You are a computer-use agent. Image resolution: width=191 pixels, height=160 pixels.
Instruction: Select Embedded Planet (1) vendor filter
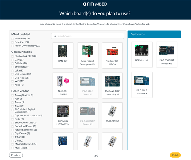(12, 126)
